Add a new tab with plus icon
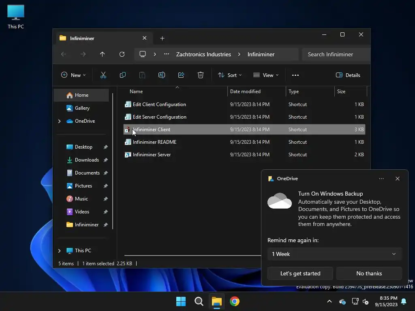Screen dimensions: 415x311 [162, 38]
